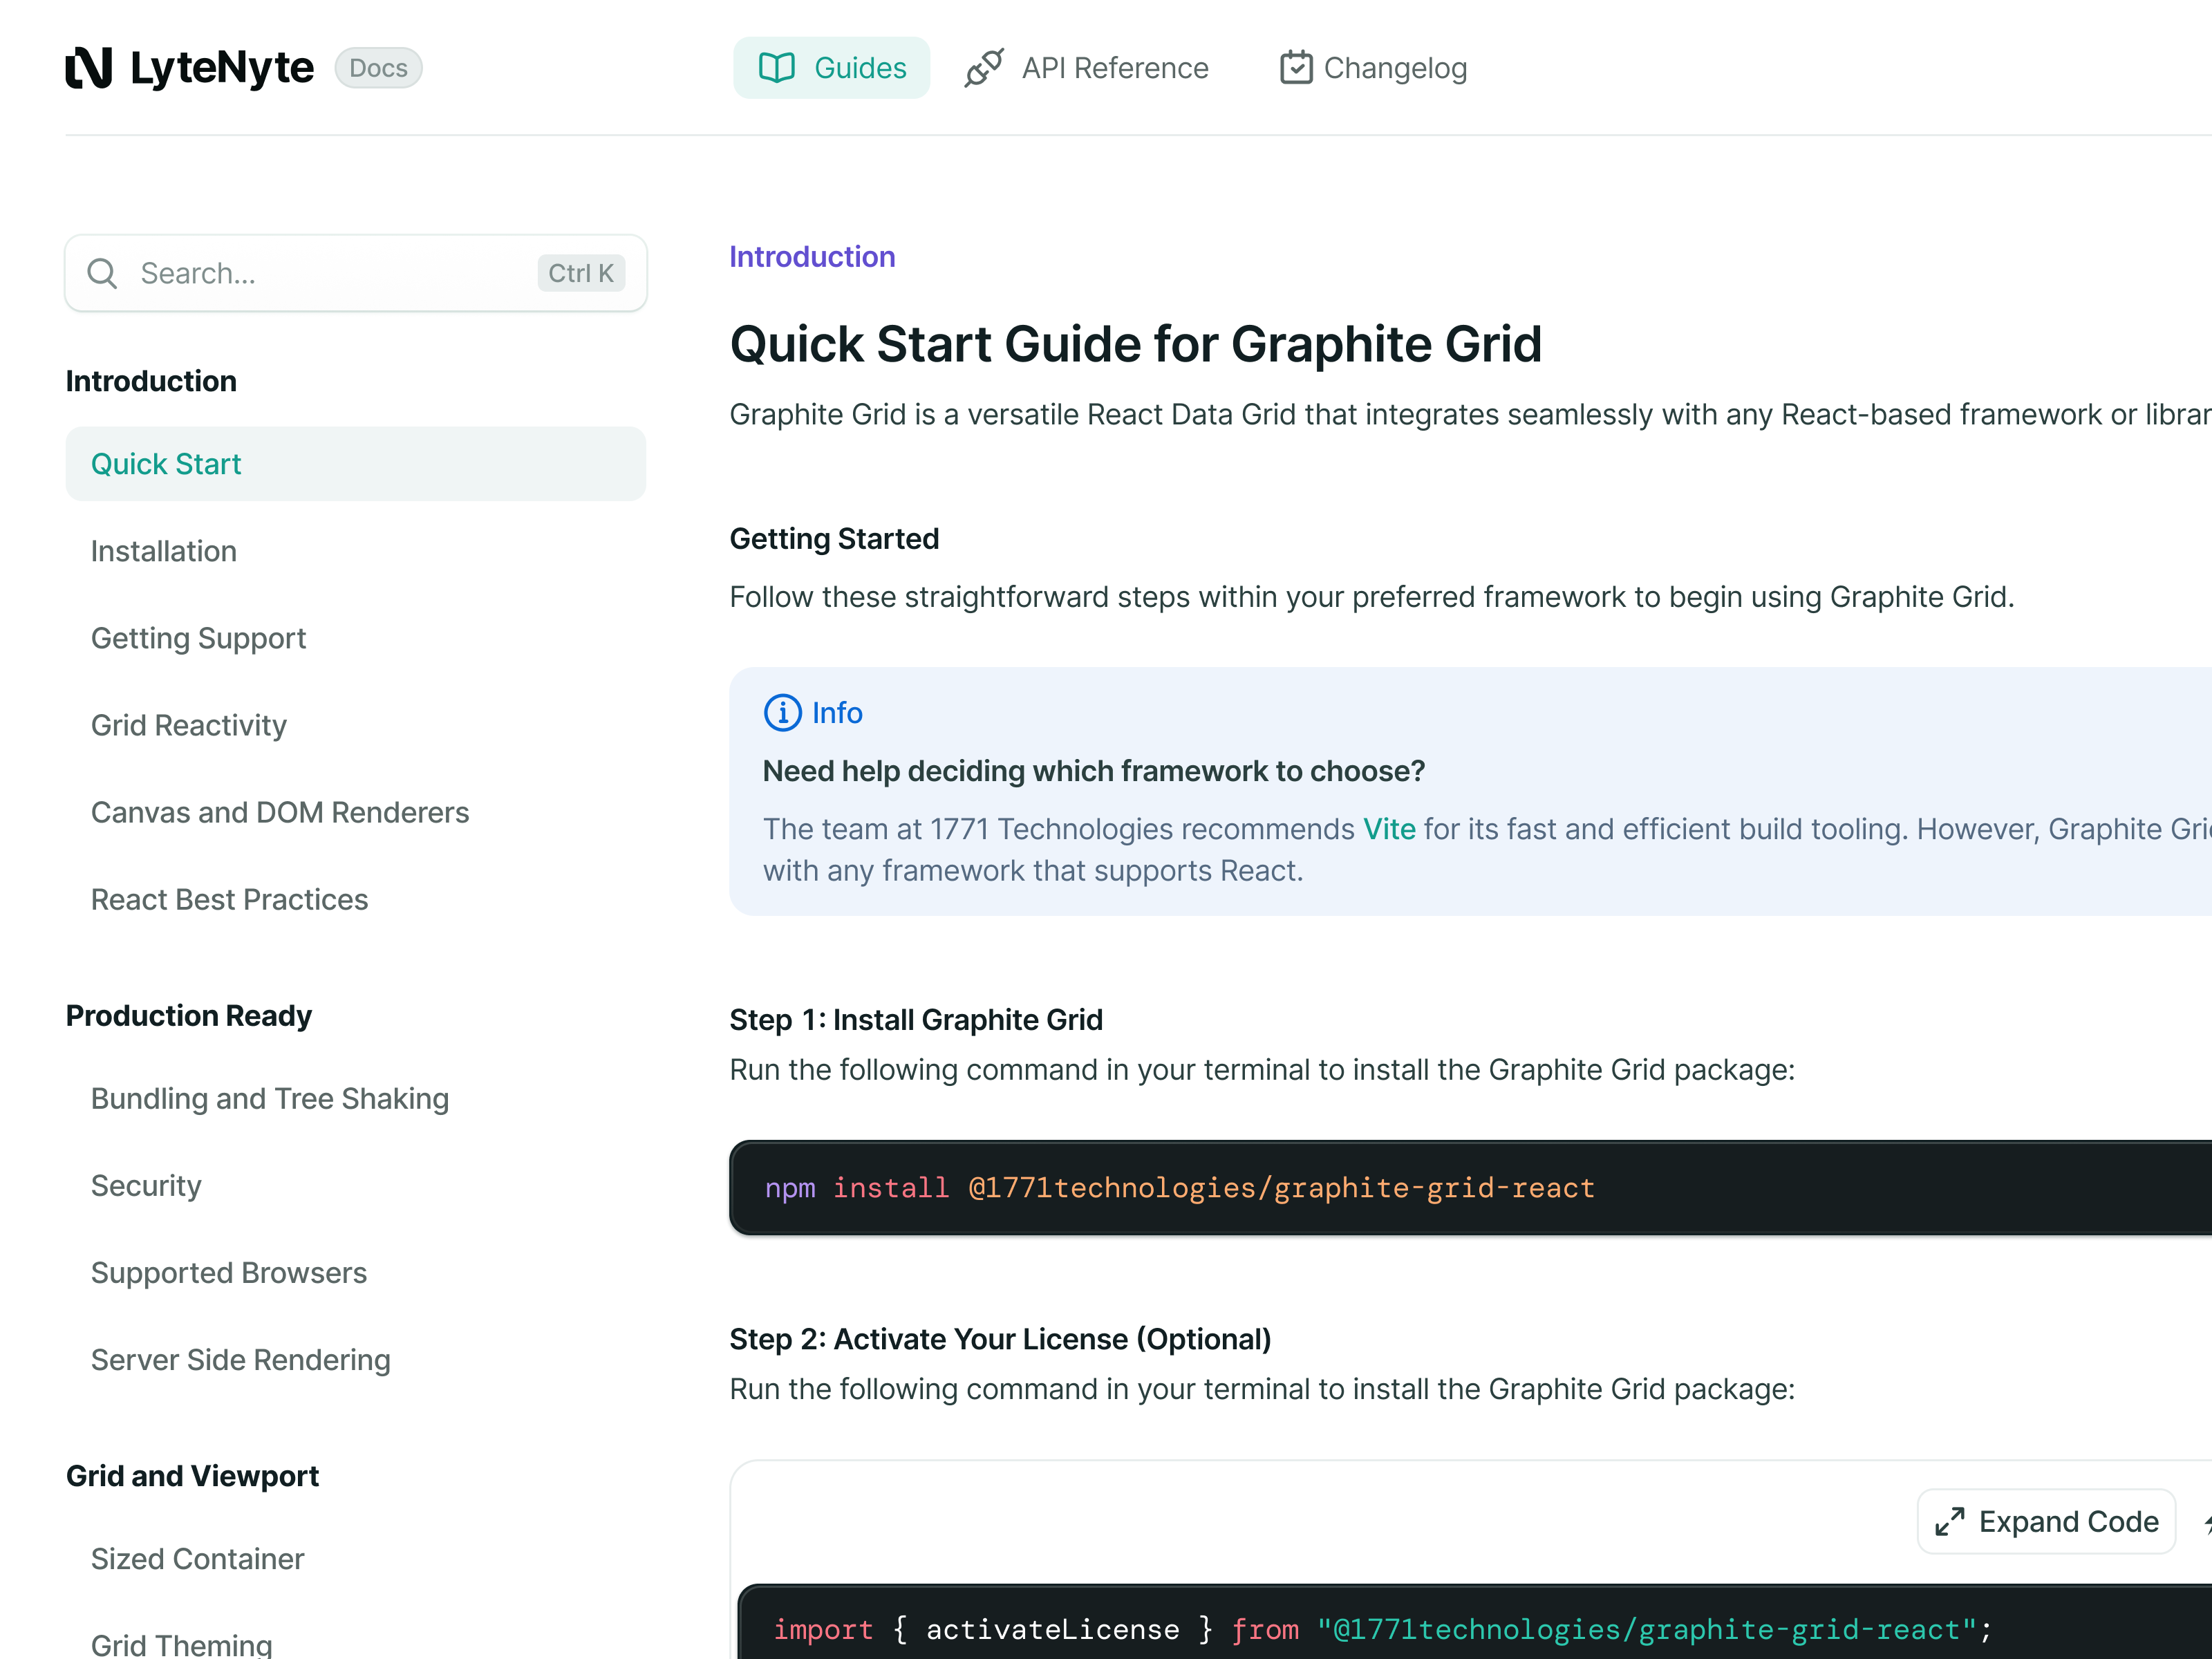
Task: Open the Security page
Action: point(146,1185)
